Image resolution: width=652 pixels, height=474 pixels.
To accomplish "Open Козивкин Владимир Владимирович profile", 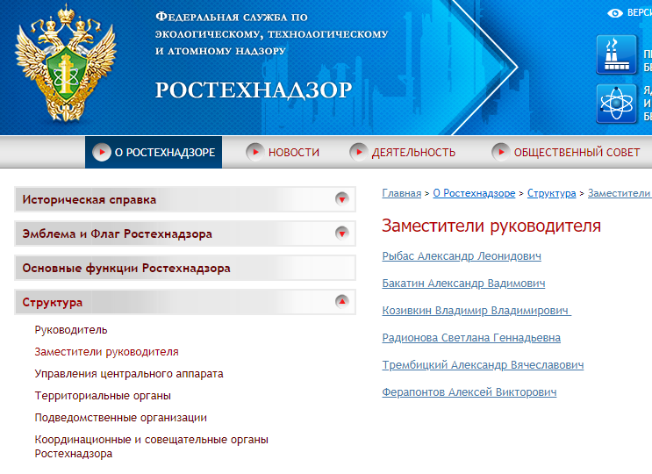I will (x=476, y=311).
